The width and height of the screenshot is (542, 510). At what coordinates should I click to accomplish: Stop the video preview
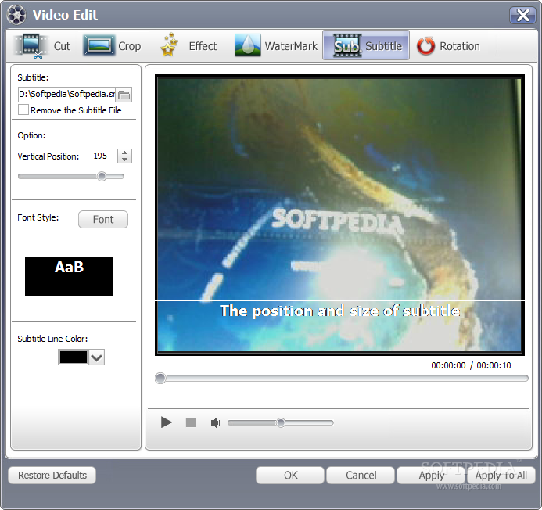tap(191, 422)
